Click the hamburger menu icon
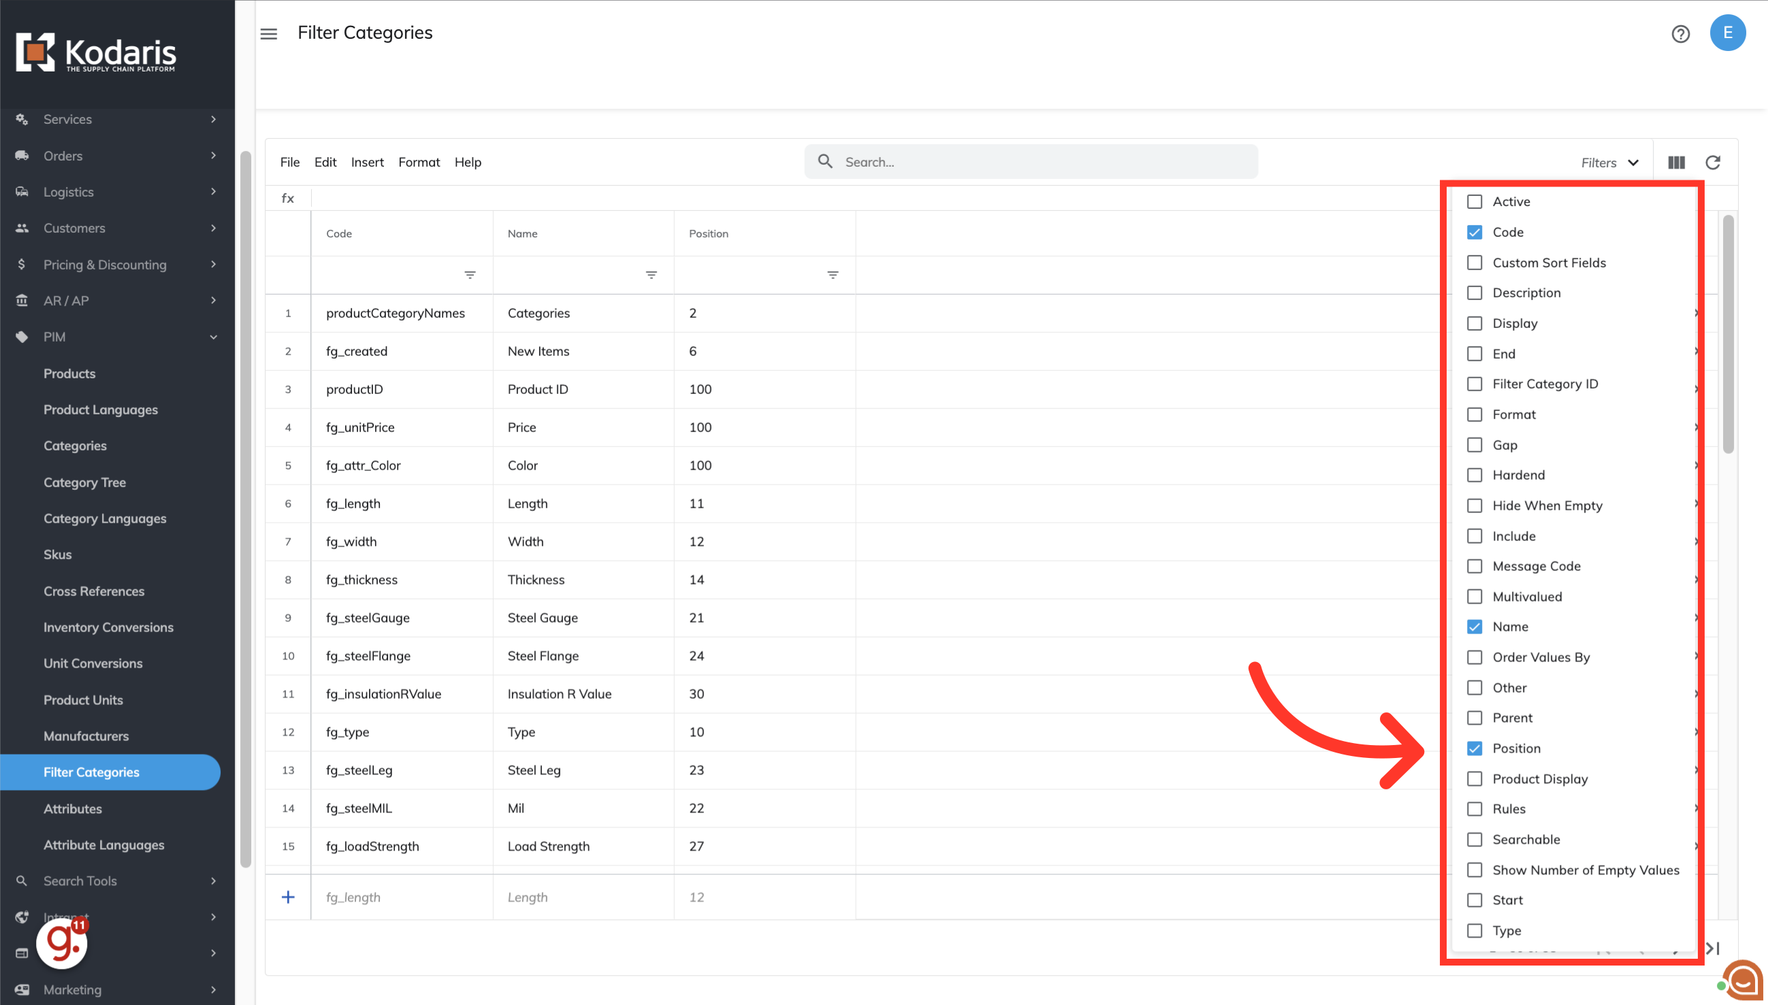Image resolution: width=1768 pixels, height=1005 pixels. [269, 33]
